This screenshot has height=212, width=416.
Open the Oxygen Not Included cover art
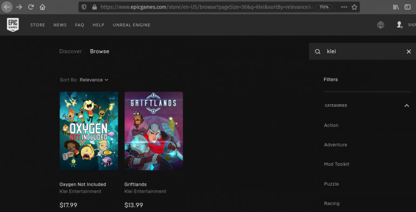[89, 131]
